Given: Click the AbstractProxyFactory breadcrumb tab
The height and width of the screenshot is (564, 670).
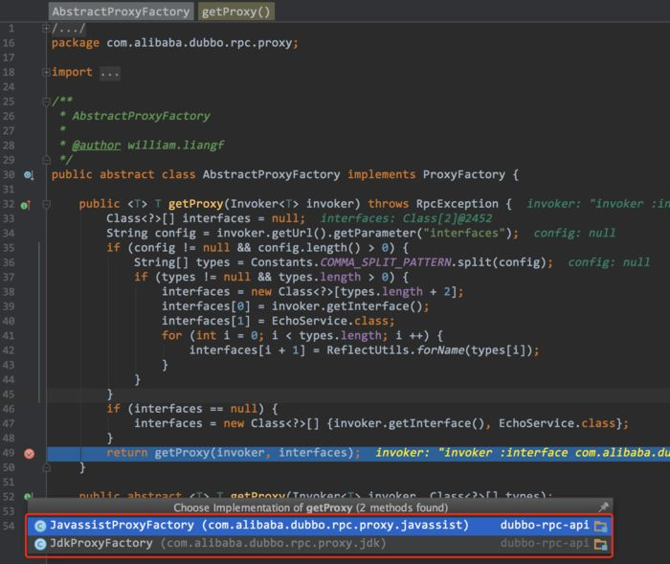Looking at the screenshot, I should (121, 11).
